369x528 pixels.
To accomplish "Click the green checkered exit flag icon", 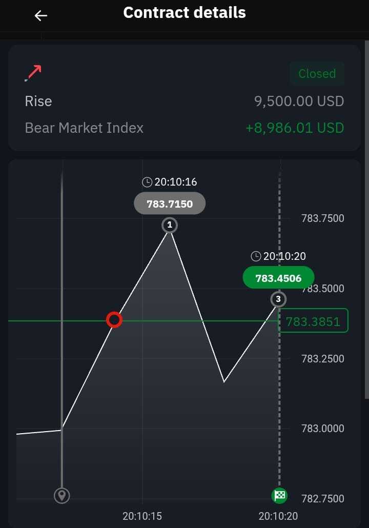I will click(279, 495).
